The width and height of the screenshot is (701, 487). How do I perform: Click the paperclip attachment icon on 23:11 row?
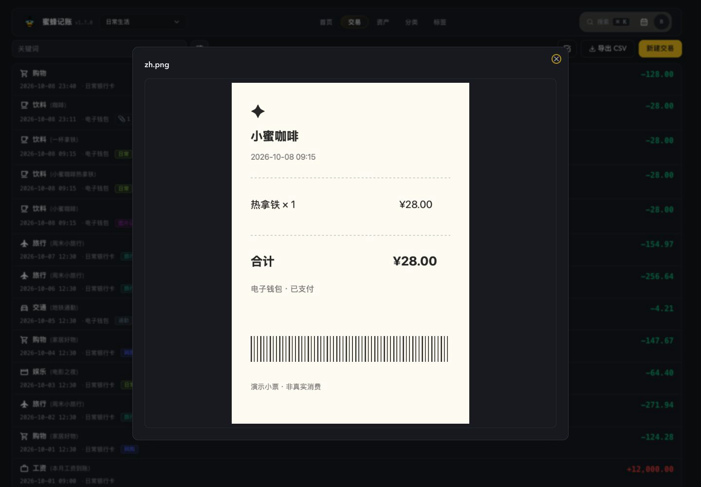point(121,119)
